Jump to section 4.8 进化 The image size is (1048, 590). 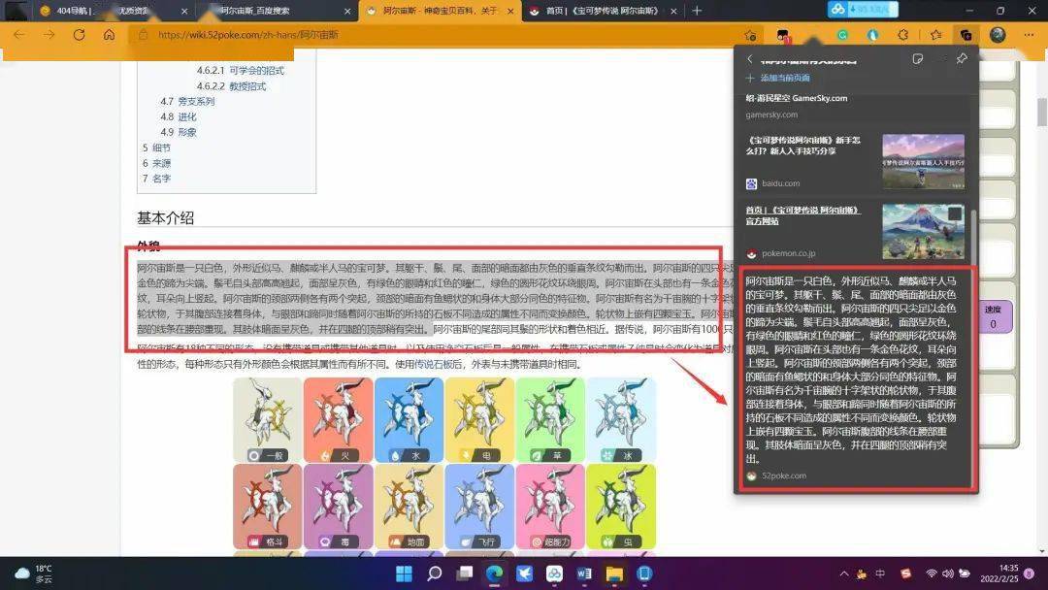tap(179, 116)
